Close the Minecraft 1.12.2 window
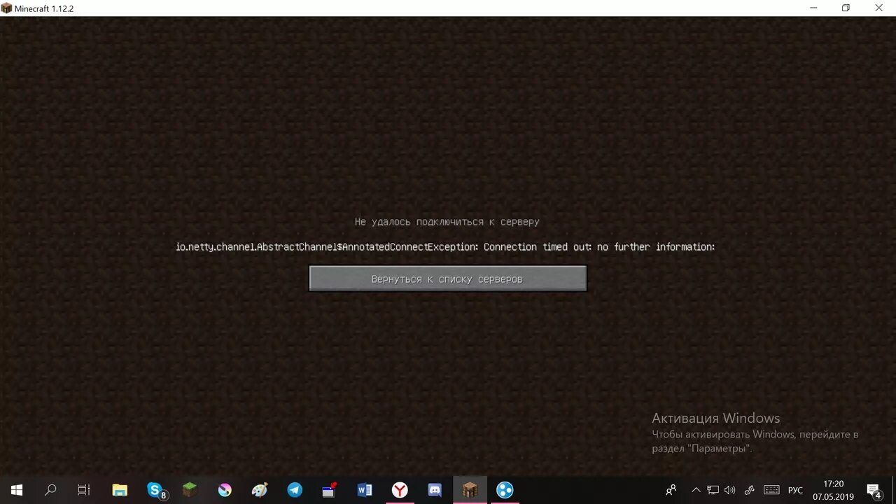 click(878, 8)
